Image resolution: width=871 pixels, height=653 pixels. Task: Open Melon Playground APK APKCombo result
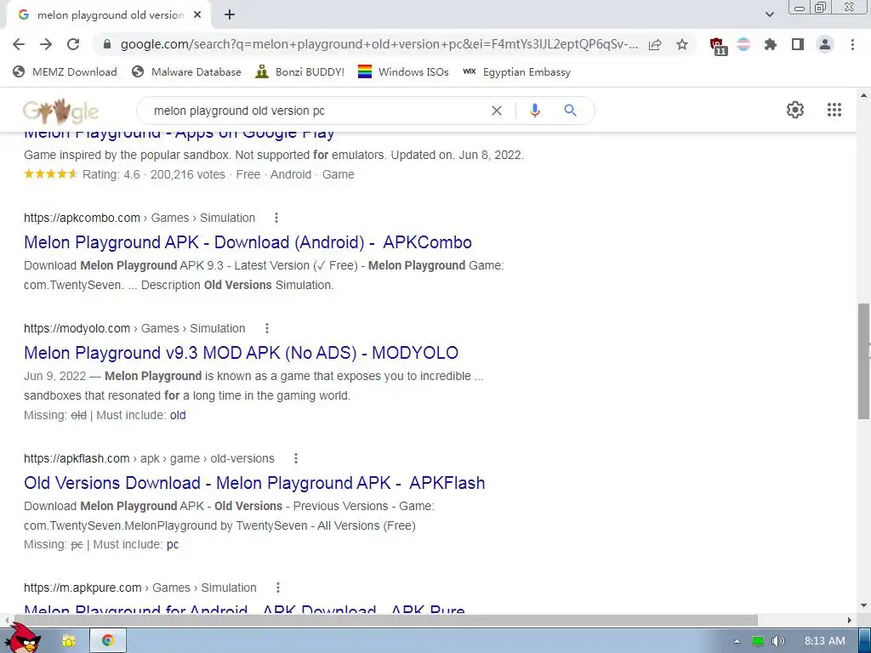tap(248, 242)
